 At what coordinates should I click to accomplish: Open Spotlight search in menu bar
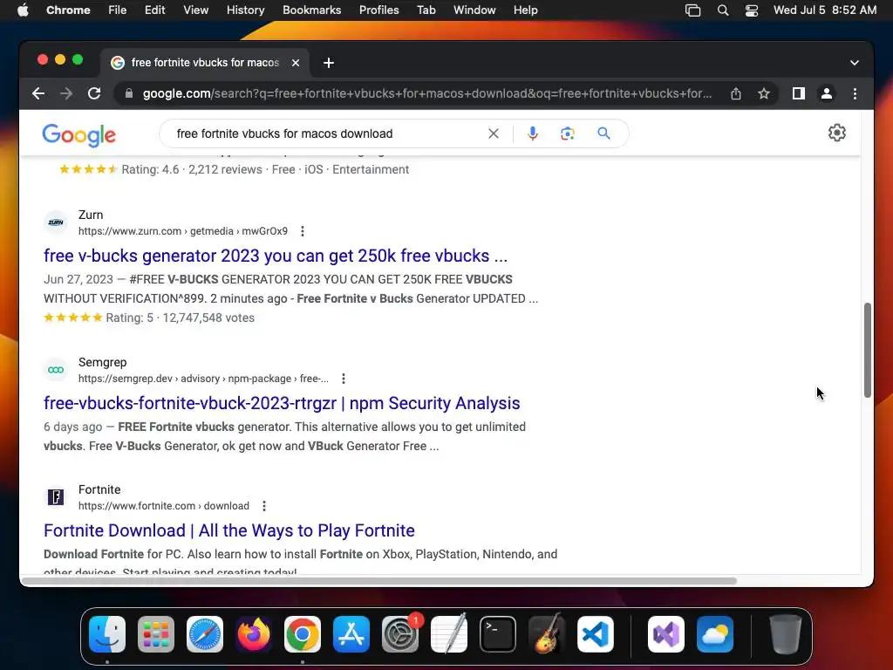(723, 10)
